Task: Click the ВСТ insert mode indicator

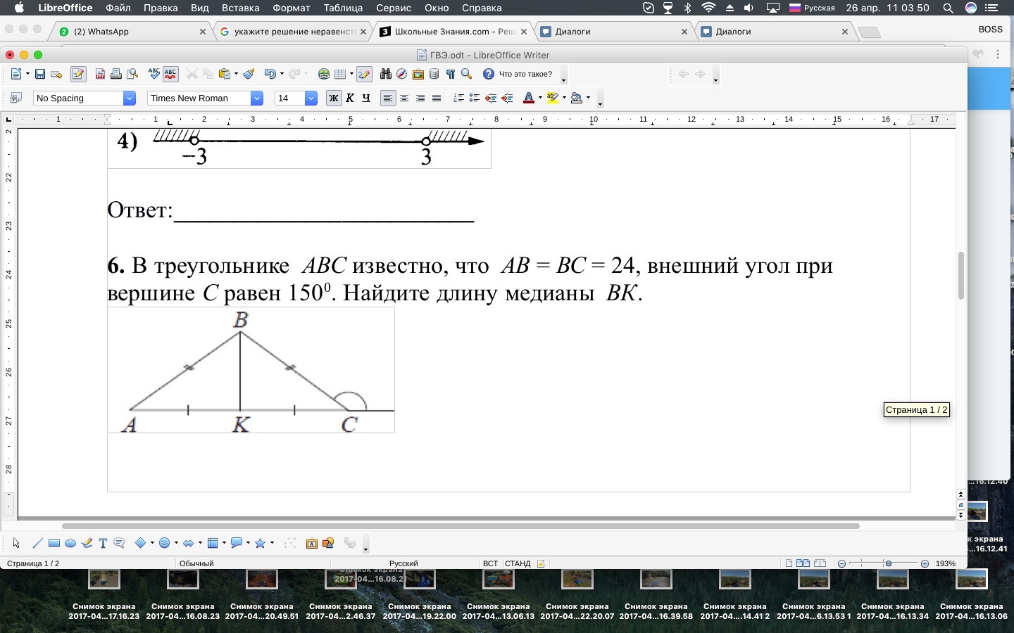Action: click(x=490, y=563)
